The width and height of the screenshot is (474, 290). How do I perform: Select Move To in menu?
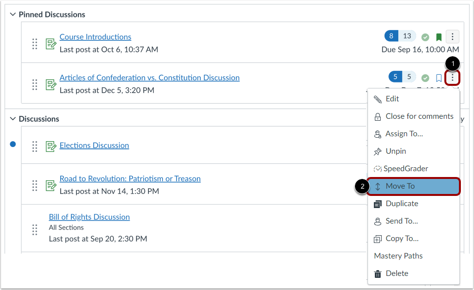click(414, 186)
